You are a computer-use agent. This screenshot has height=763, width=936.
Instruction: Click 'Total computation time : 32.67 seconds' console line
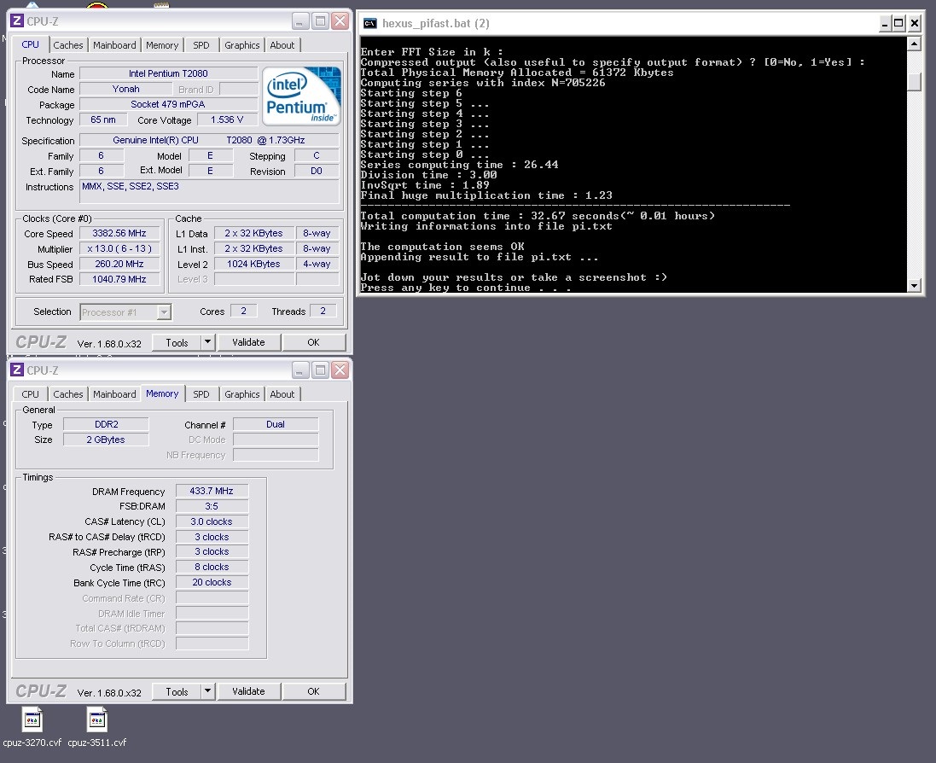(538, 216)
